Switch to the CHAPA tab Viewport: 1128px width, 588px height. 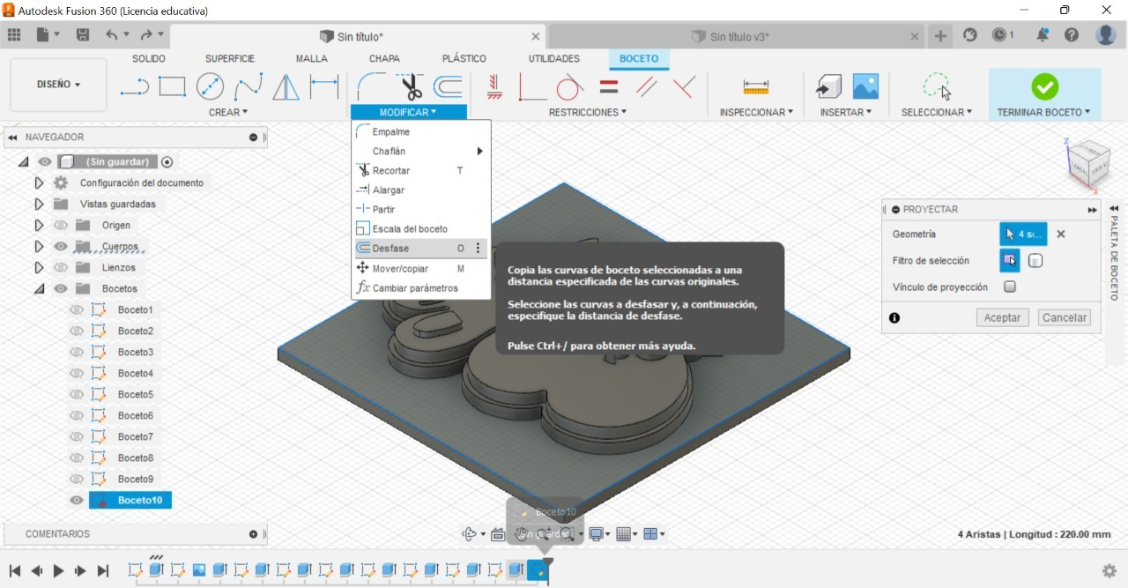tap(384, 58)
